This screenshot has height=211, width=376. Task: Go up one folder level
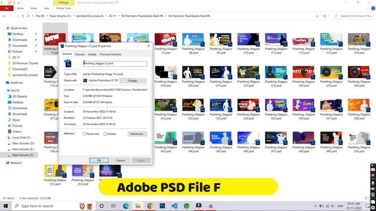click(23, 16)
